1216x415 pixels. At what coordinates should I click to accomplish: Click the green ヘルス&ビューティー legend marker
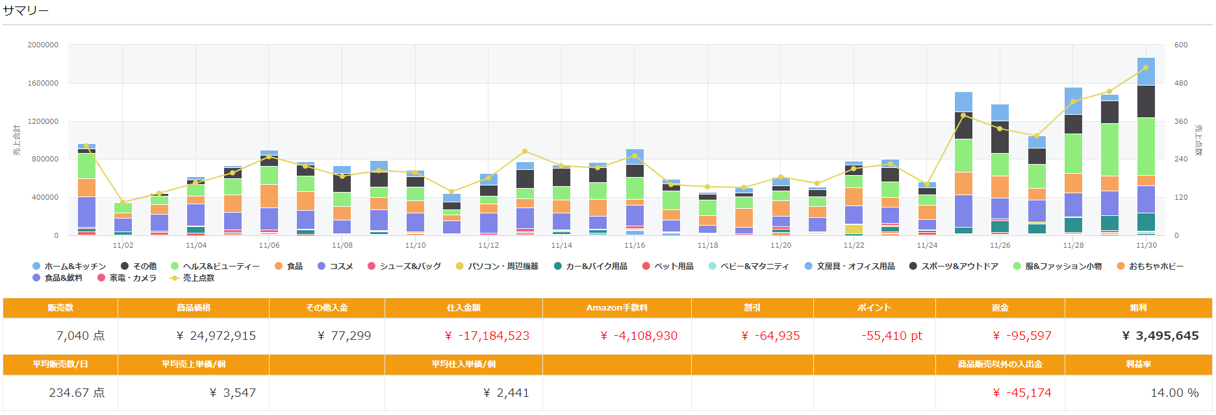tap(175, 267)
